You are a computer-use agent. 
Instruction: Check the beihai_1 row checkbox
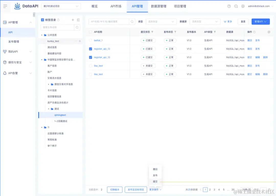pyautogui.click(x=90, y=40)
